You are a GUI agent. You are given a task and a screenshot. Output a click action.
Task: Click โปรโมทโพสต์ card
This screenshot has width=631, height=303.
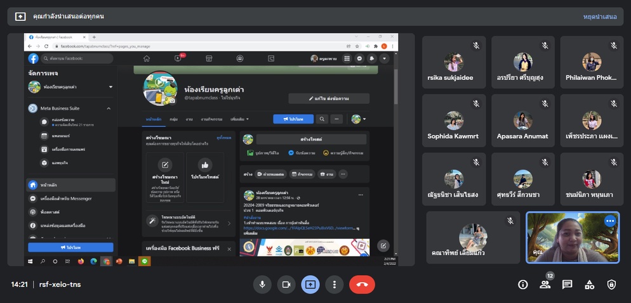click(x=205, y=177)
